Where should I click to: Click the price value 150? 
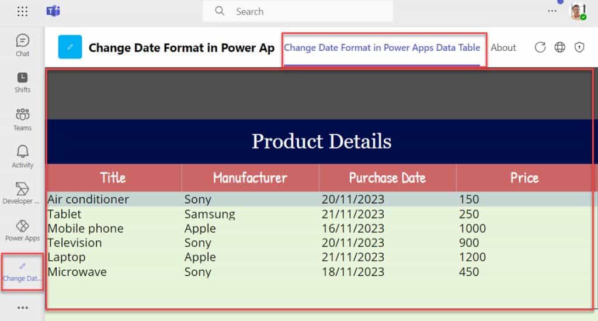(x=469, y=199)
